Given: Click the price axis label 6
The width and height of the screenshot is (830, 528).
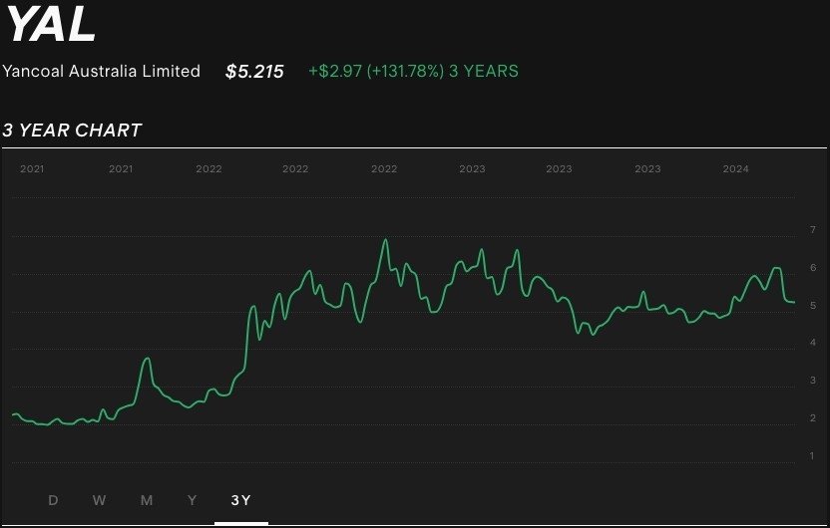Looking at the screenshot, I should tap(812, 267).
